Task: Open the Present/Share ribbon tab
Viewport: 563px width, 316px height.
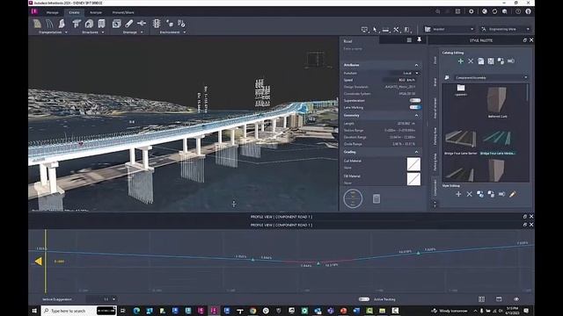Action: pos(123,12)
